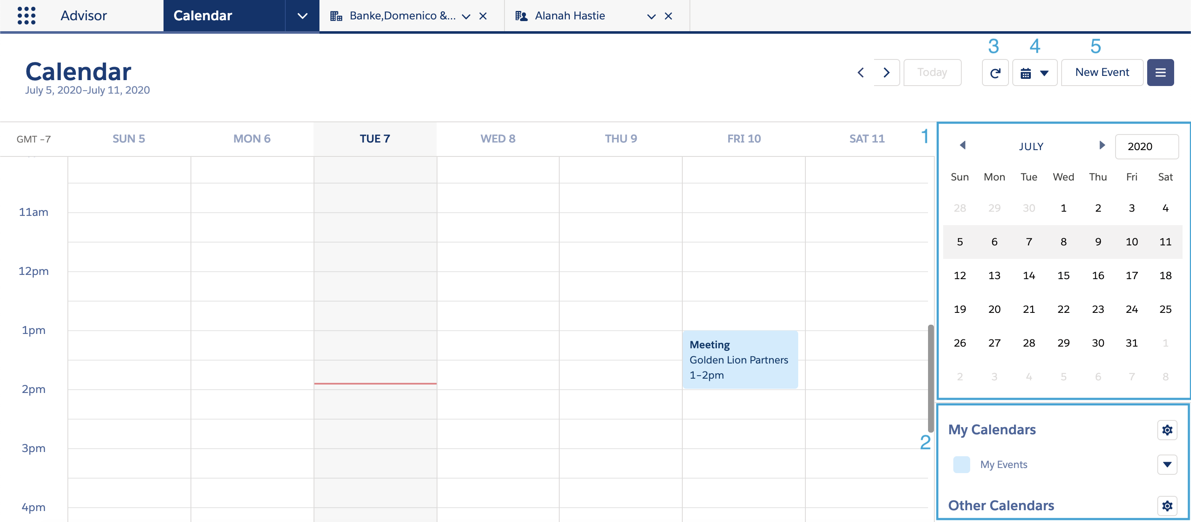This screenshot has height=522, width=1191.
Task: Select the WED 8 column header
Action: (497, 139)
